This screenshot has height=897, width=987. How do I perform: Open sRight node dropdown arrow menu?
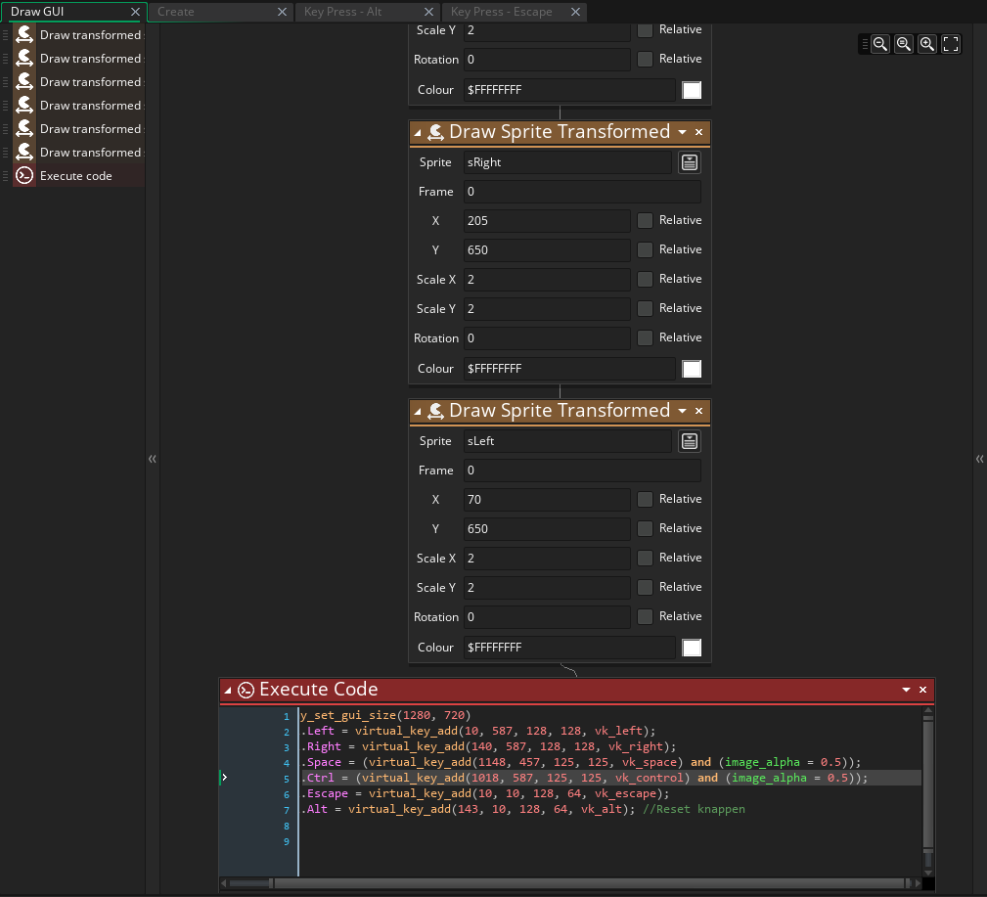click(683, 132)
